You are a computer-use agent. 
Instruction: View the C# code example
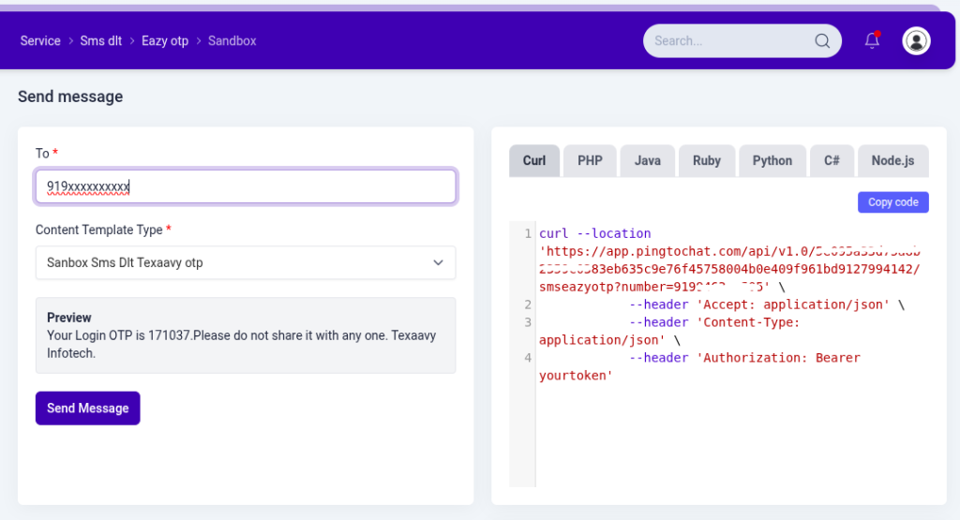click(x=832, y=160)
